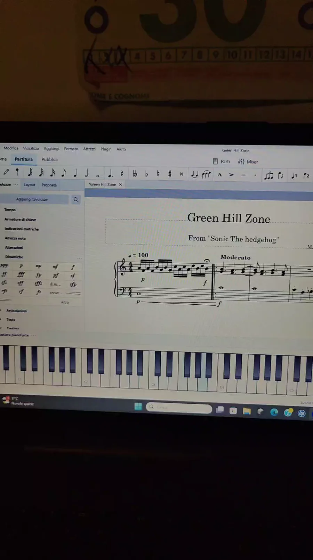Expand the Altezza nota palette
Image resolution: width=313 pixels, height=560 pixels.
coord(15,238)
